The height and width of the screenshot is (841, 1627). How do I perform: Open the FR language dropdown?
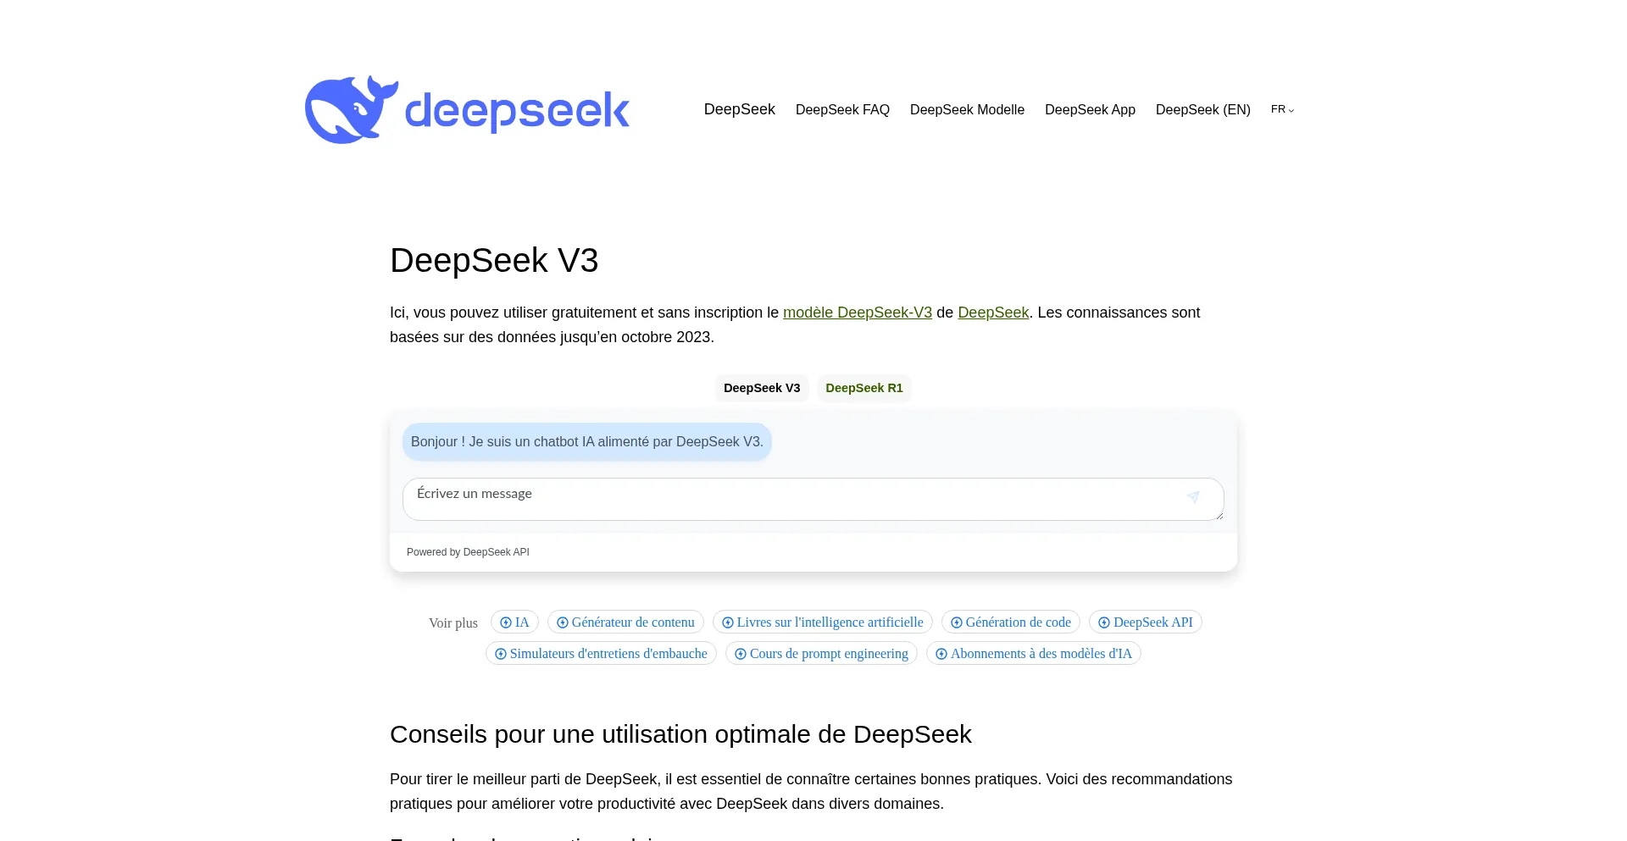pyautogui.click(x=1282, y=109)
